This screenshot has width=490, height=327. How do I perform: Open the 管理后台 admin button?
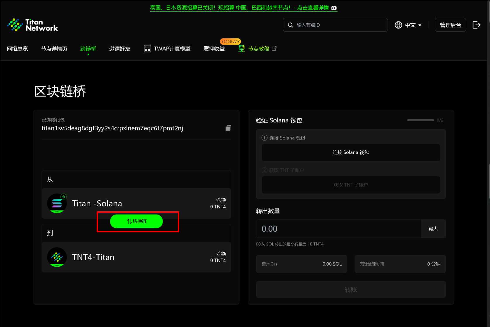[450, 25]
